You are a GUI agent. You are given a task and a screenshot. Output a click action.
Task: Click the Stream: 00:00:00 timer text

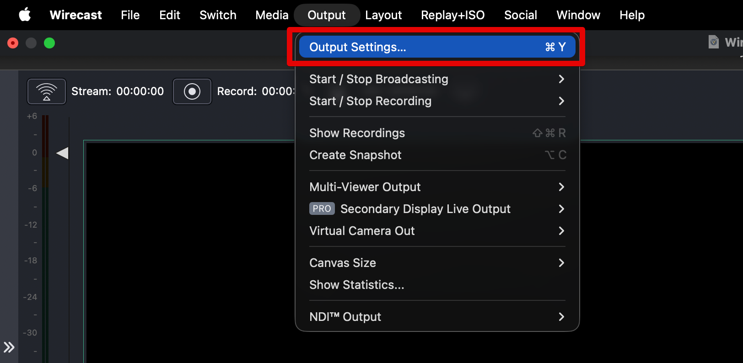[118, 91]
